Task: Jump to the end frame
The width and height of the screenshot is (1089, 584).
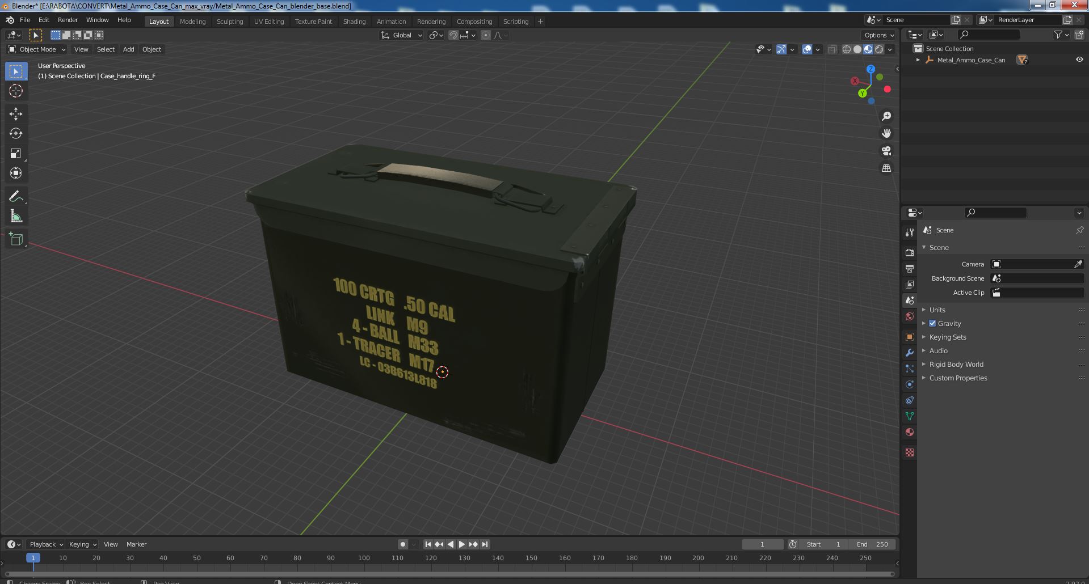Action: point(485,544)
